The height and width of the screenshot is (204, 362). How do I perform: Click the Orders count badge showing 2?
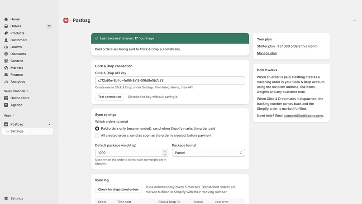49,26
